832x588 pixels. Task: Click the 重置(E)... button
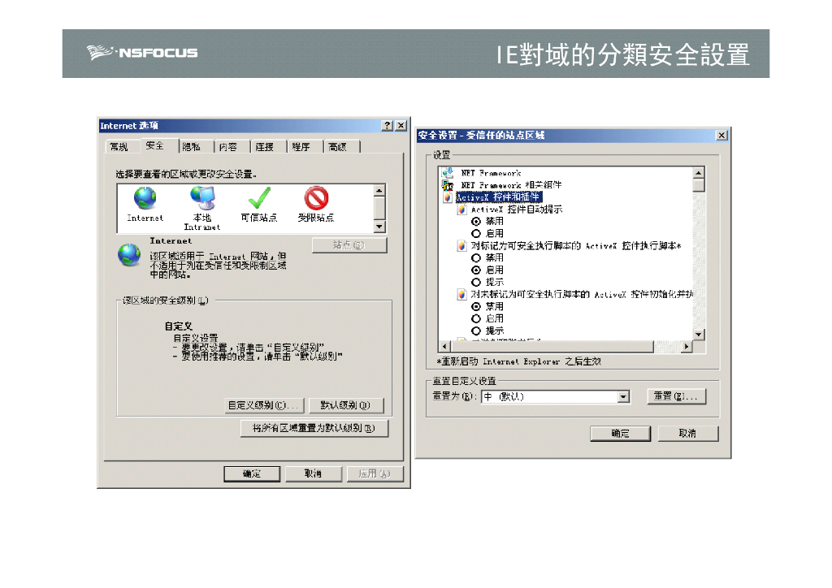[677, 396]
